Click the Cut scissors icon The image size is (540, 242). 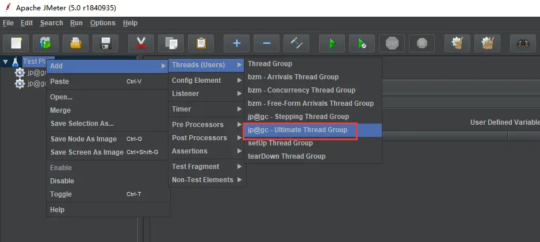pyautogui.click(x=141, y=43)
